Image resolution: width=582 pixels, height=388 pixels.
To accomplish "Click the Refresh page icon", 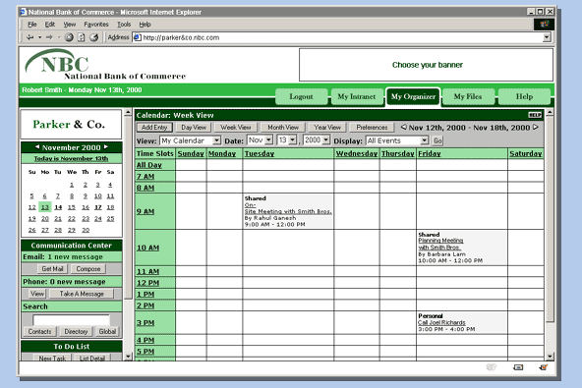I will coord(81,37).
